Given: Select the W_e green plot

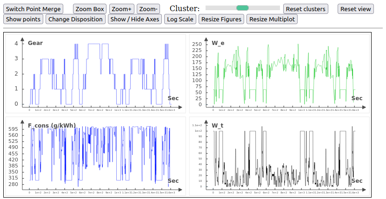Looking at the screenshot, I should click(280, 73).
